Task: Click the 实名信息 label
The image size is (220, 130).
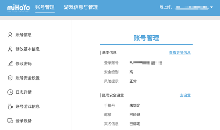Action: [111, 124]
